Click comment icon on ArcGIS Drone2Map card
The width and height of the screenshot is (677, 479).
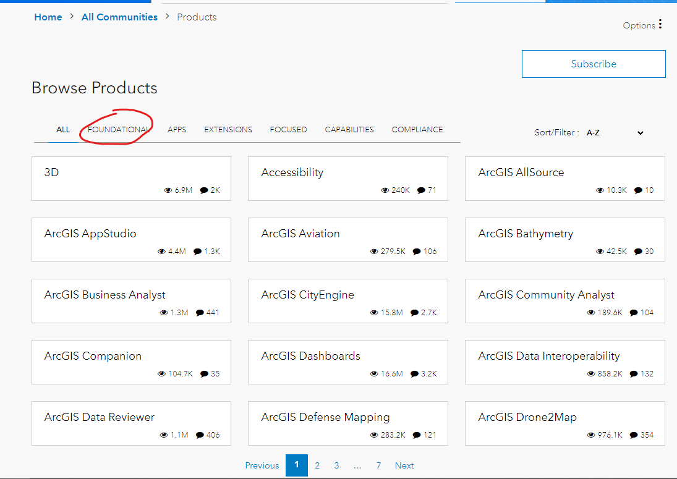633,435
